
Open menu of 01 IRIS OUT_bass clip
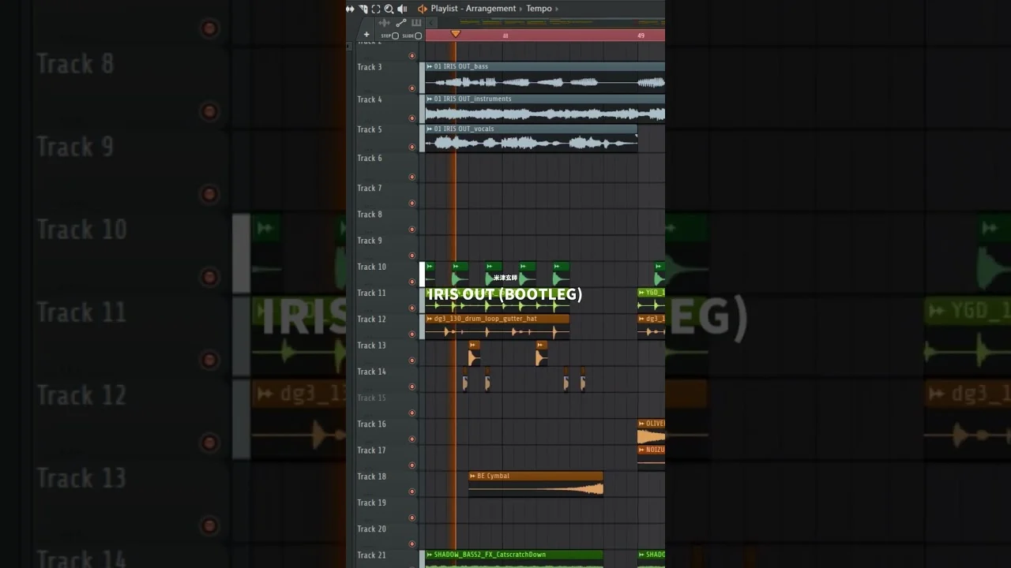click(430, 66)
